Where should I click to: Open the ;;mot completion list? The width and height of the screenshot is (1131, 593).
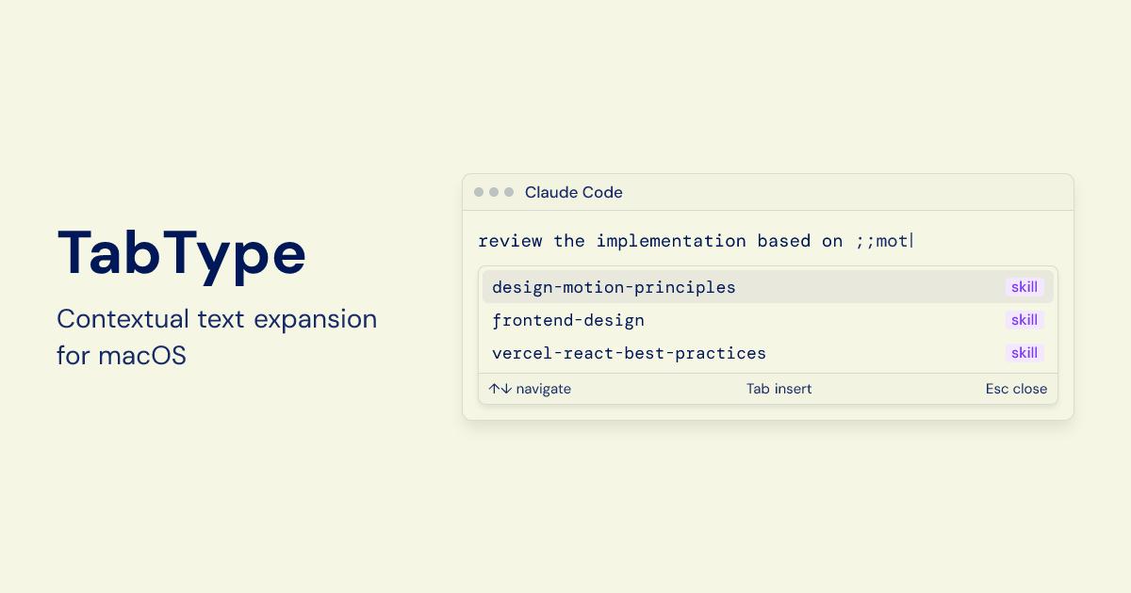[767, 320]
